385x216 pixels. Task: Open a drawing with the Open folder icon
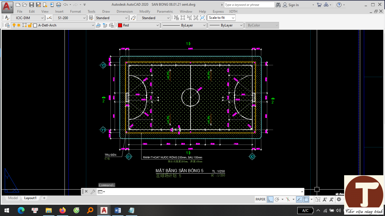[25, 5]
